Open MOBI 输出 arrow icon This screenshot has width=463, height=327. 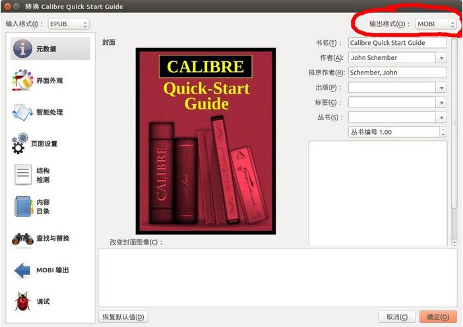[x=22, y=270]
